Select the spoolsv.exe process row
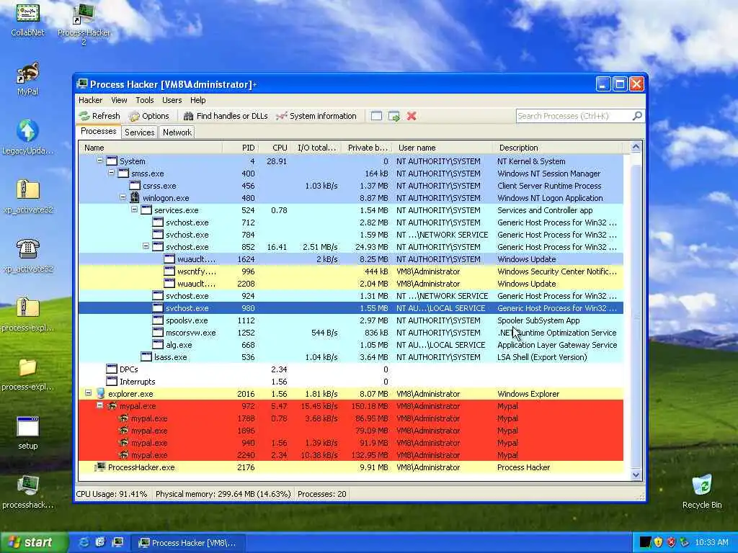The height and width of the screenshot is (553, 738). [x=351, y=320]
